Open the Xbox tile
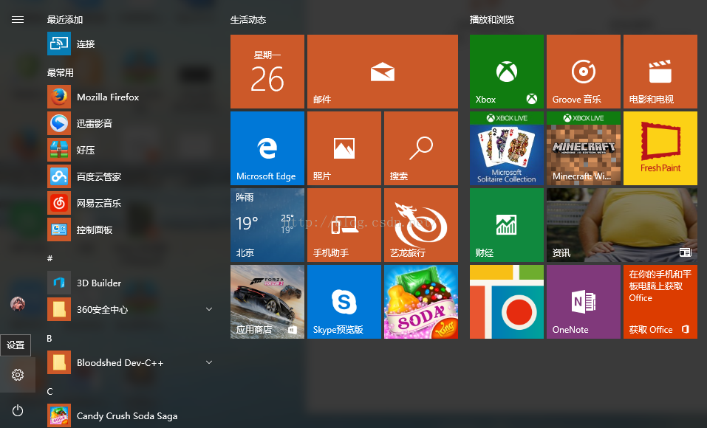 pos(507,72)
